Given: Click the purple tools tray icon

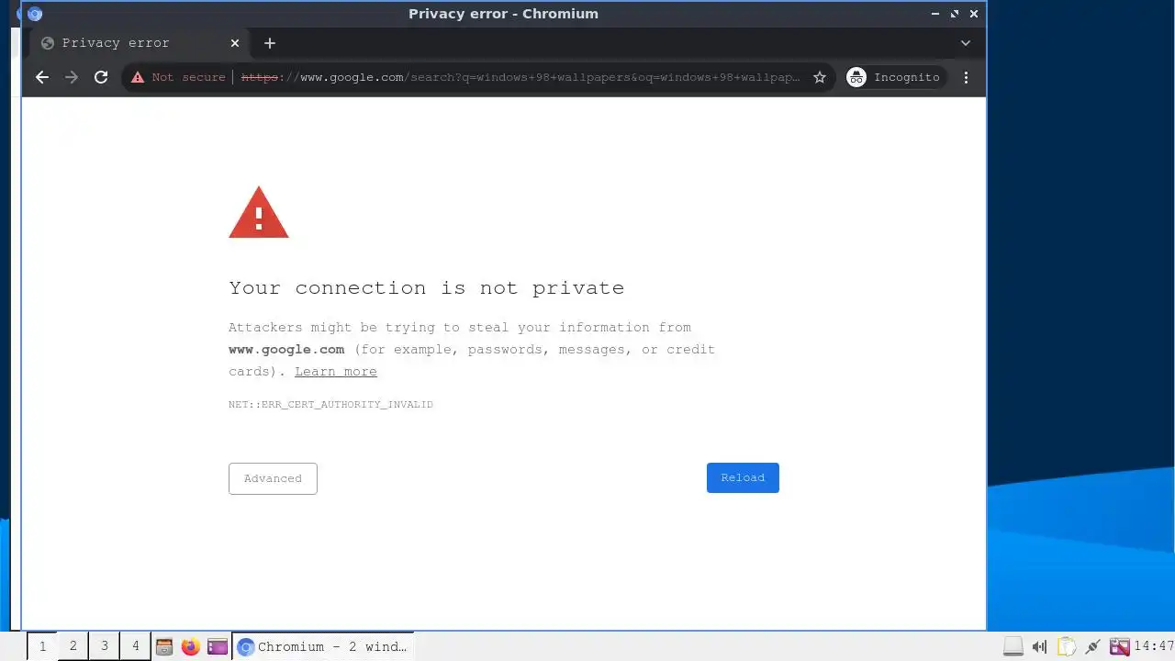Looking at the screenshot, I should pyautogui.click(x=1120, y=647).
